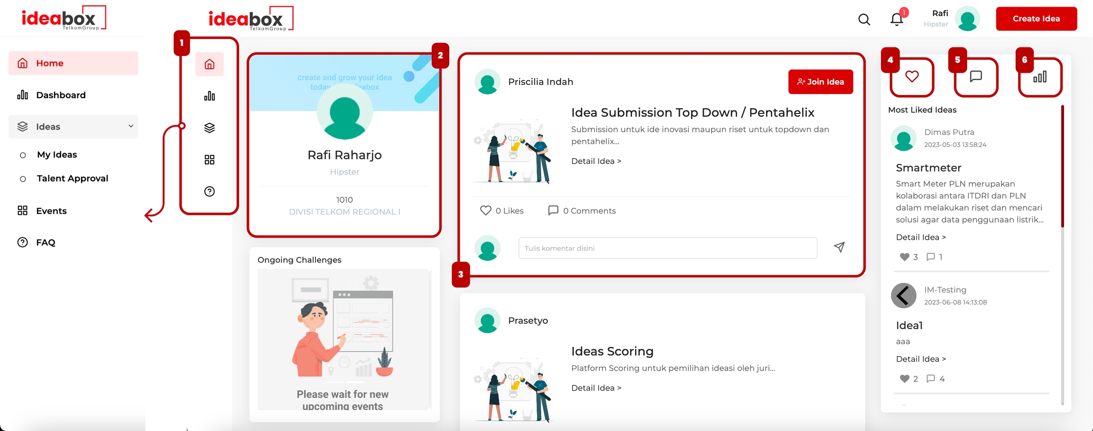Click the Tulis komentar disini field

[x=667, y=248]
